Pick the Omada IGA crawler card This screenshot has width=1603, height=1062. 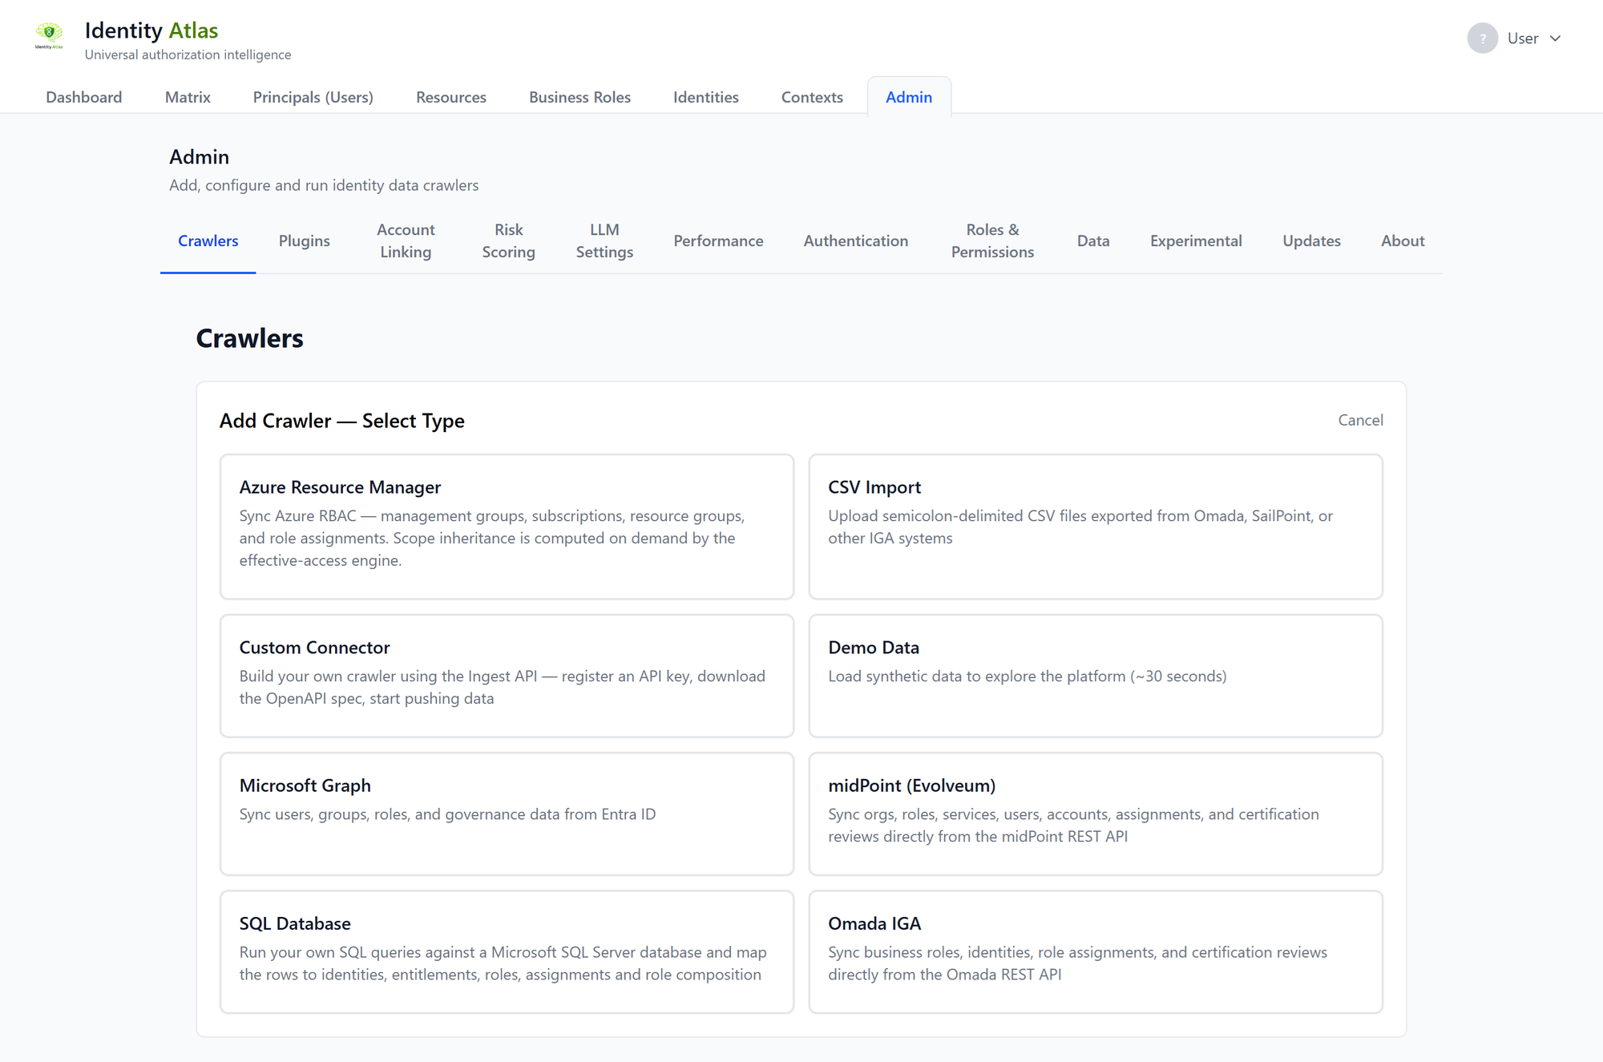(x=1096, y=951)
